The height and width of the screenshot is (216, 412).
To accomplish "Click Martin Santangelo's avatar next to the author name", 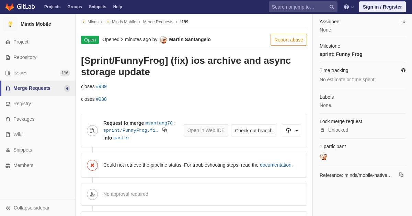I will tap(163, 40).
